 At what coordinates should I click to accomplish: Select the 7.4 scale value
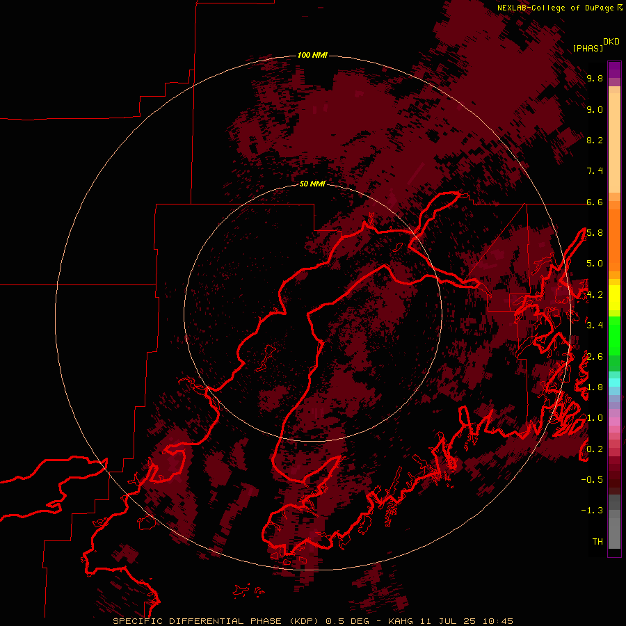coord(595,171)
